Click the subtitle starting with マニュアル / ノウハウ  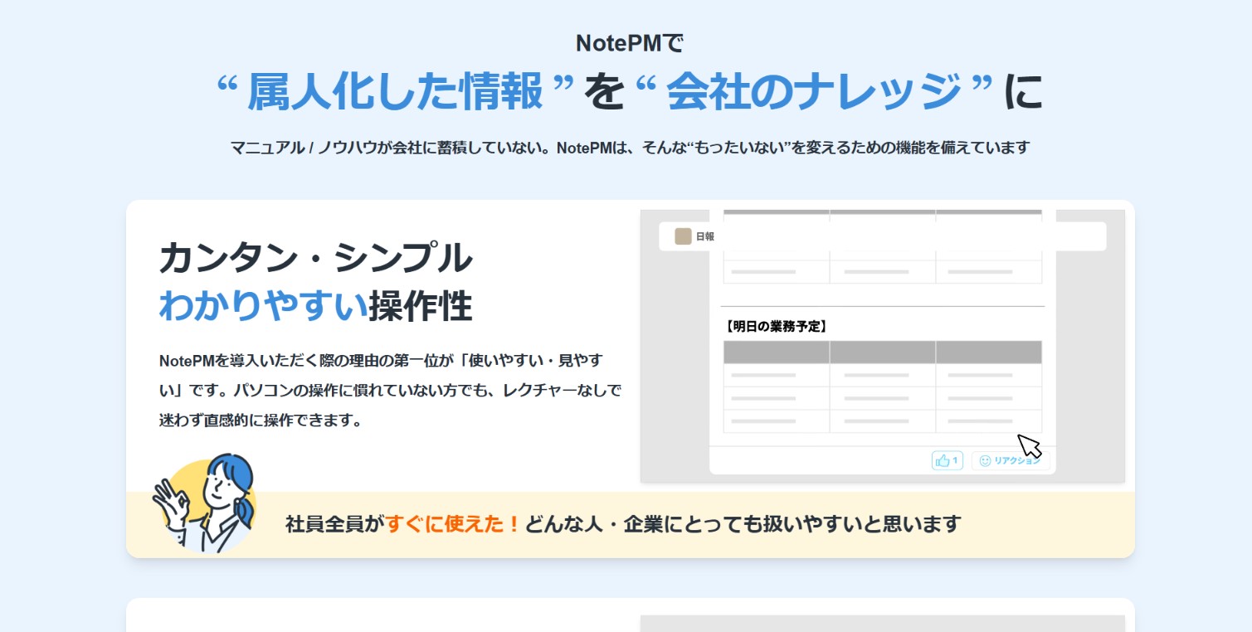point(630,148)
